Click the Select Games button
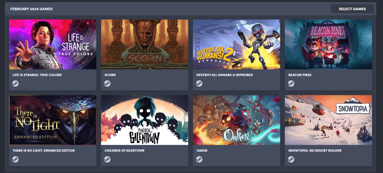Viewport: 383px width, 173px height. (x=352, y=9)
